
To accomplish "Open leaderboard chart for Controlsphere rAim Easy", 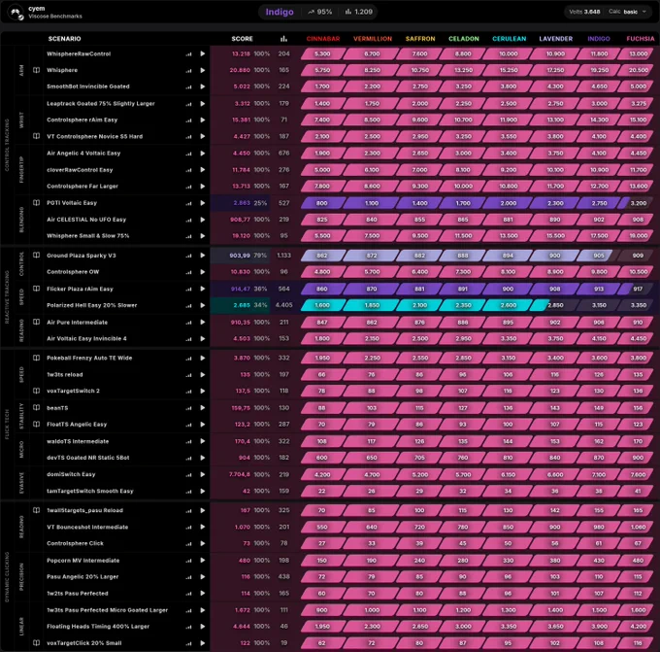I will tap(188, 120).
